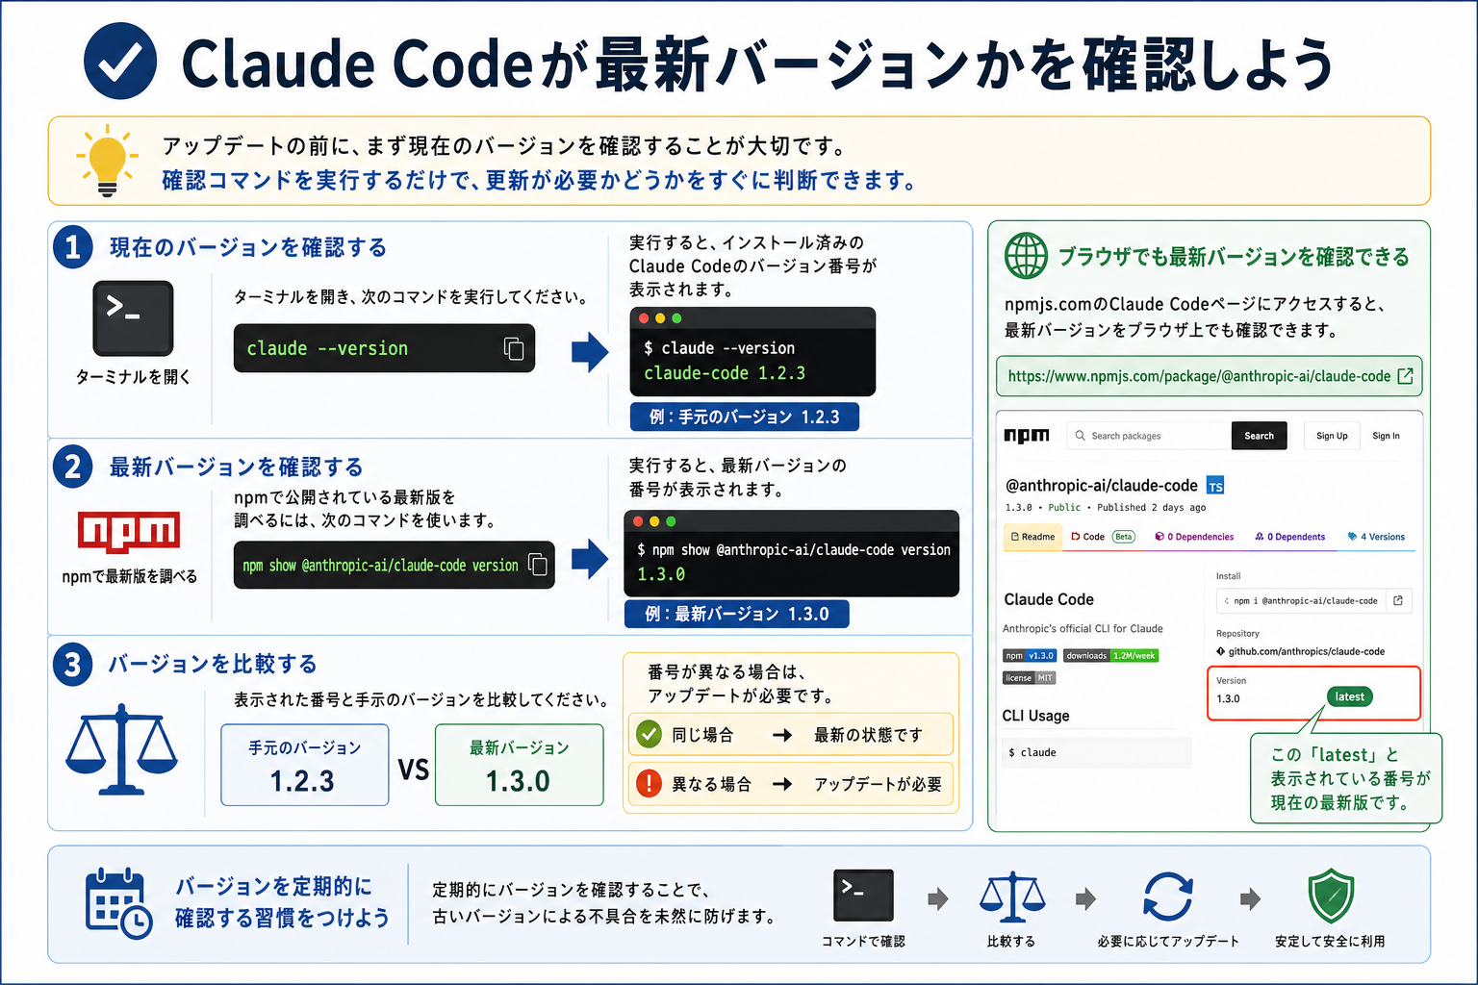Click the Beta badge on Code tab
The width and height of the screenshot is (1478, 985).
pyautogui.click(x=1124, y=537)
